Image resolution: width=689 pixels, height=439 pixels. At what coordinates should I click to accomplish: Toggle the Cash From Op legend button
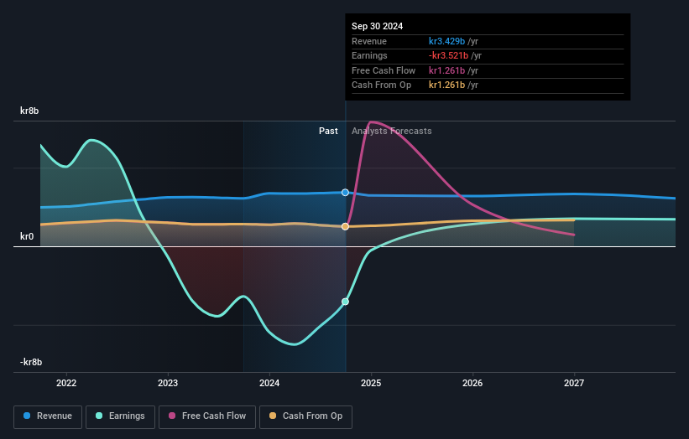point(305,416)
